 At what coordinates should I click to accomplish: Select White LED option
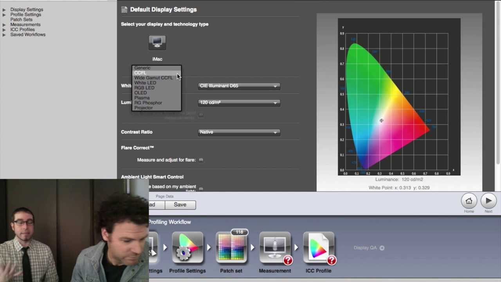157,83
